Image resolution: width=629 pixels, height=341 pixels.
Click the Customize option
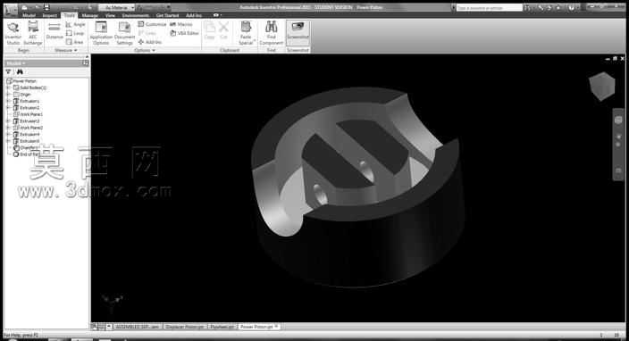(152, 24)
